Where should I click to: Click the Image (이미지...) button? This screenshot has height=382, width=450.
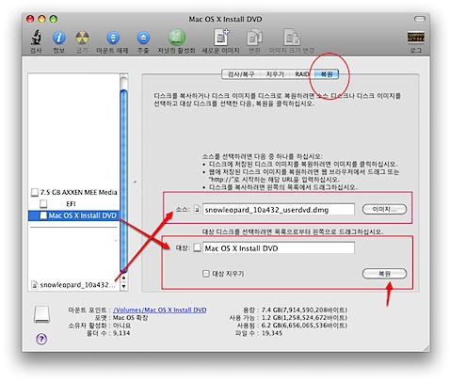point(384,209)
